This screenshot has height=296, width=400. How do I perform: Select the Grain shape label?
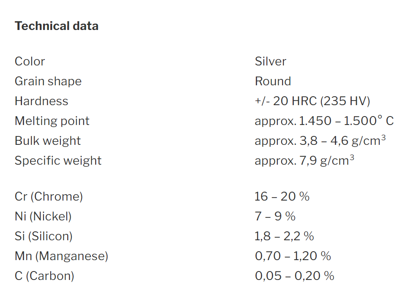point(48,81)
